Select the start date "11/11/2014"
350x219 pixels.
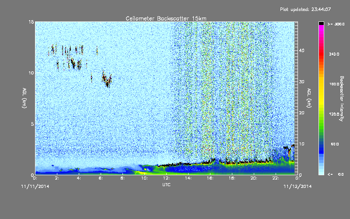(35, 187)
